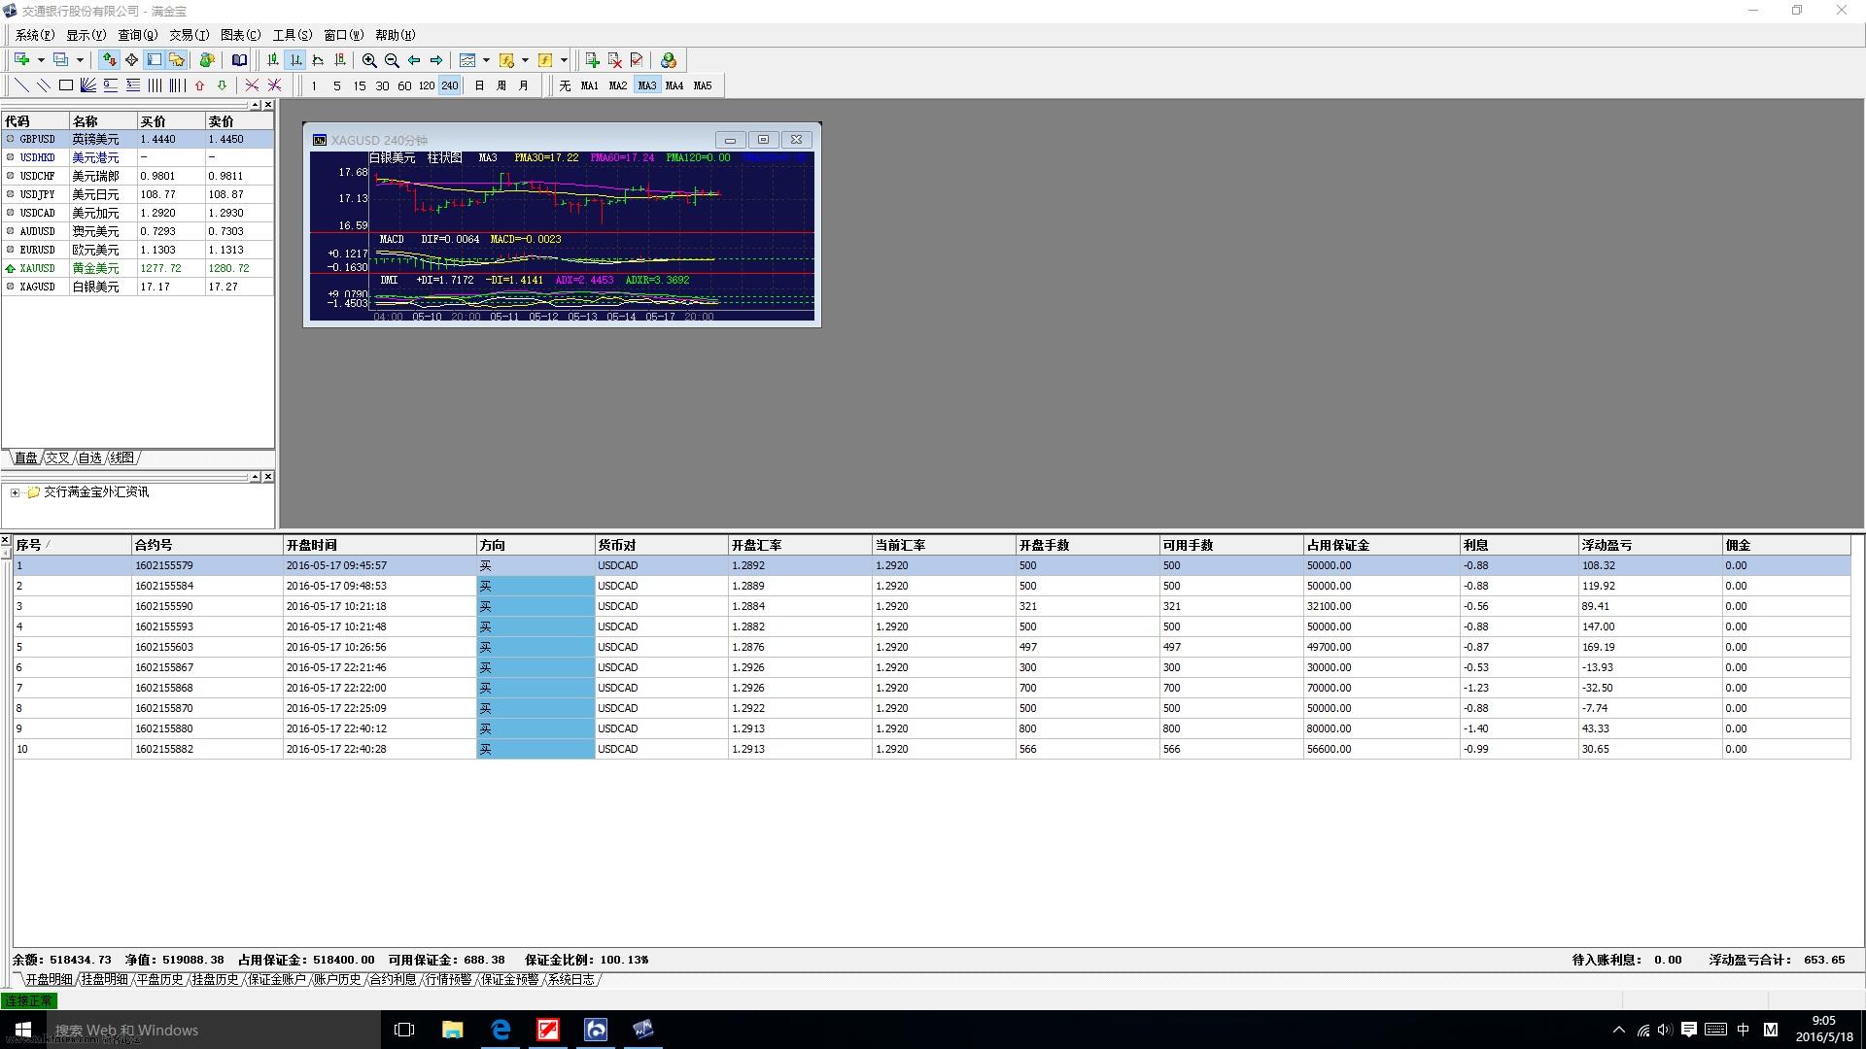Open the 系统 menu

click(35, 35)
